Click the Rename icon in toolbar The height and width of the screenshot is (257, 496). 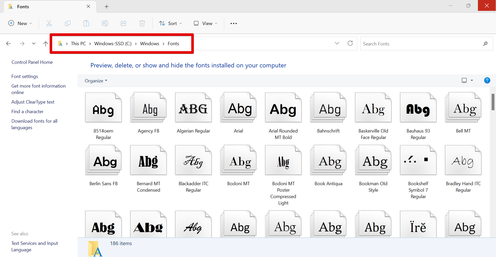coord(105,24)
